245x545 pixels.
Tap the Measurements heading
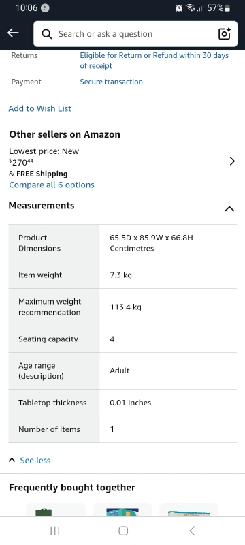(x=42, y=206)
